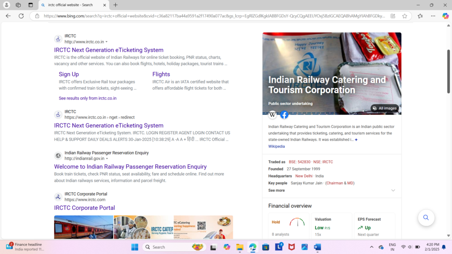
Task: Open the Wikipedia link under the description
Action: coord(276,146)
